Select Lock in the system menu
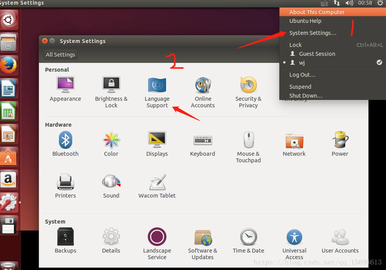 pyautogui.click(x=332, y=45)
